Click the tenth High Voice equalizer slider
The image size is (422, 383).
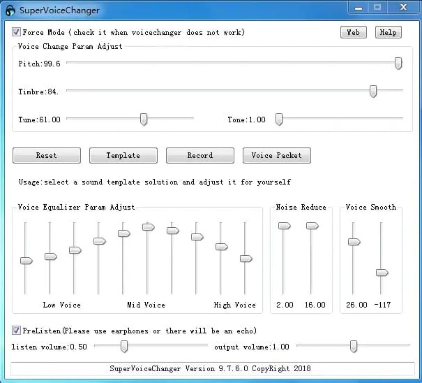pyautogui.click(x=246, y=259)
